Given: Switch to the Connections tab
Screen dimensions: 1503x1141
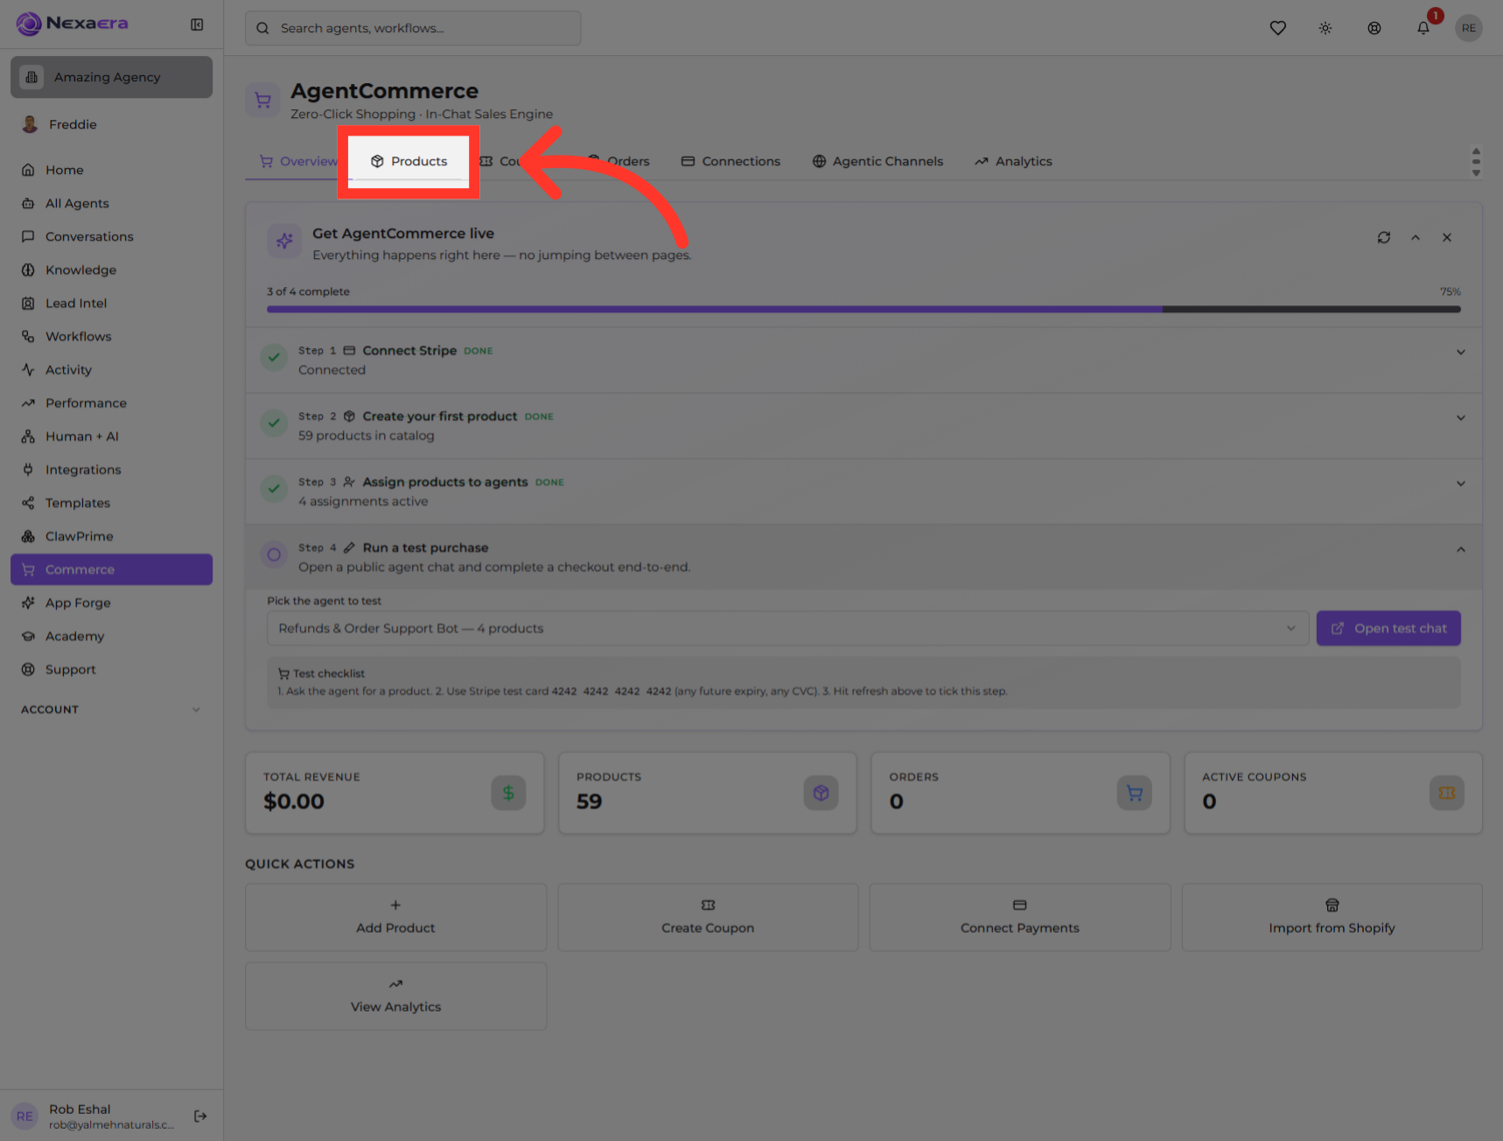Looking at the screenshot, I should (x=731, y=161).
